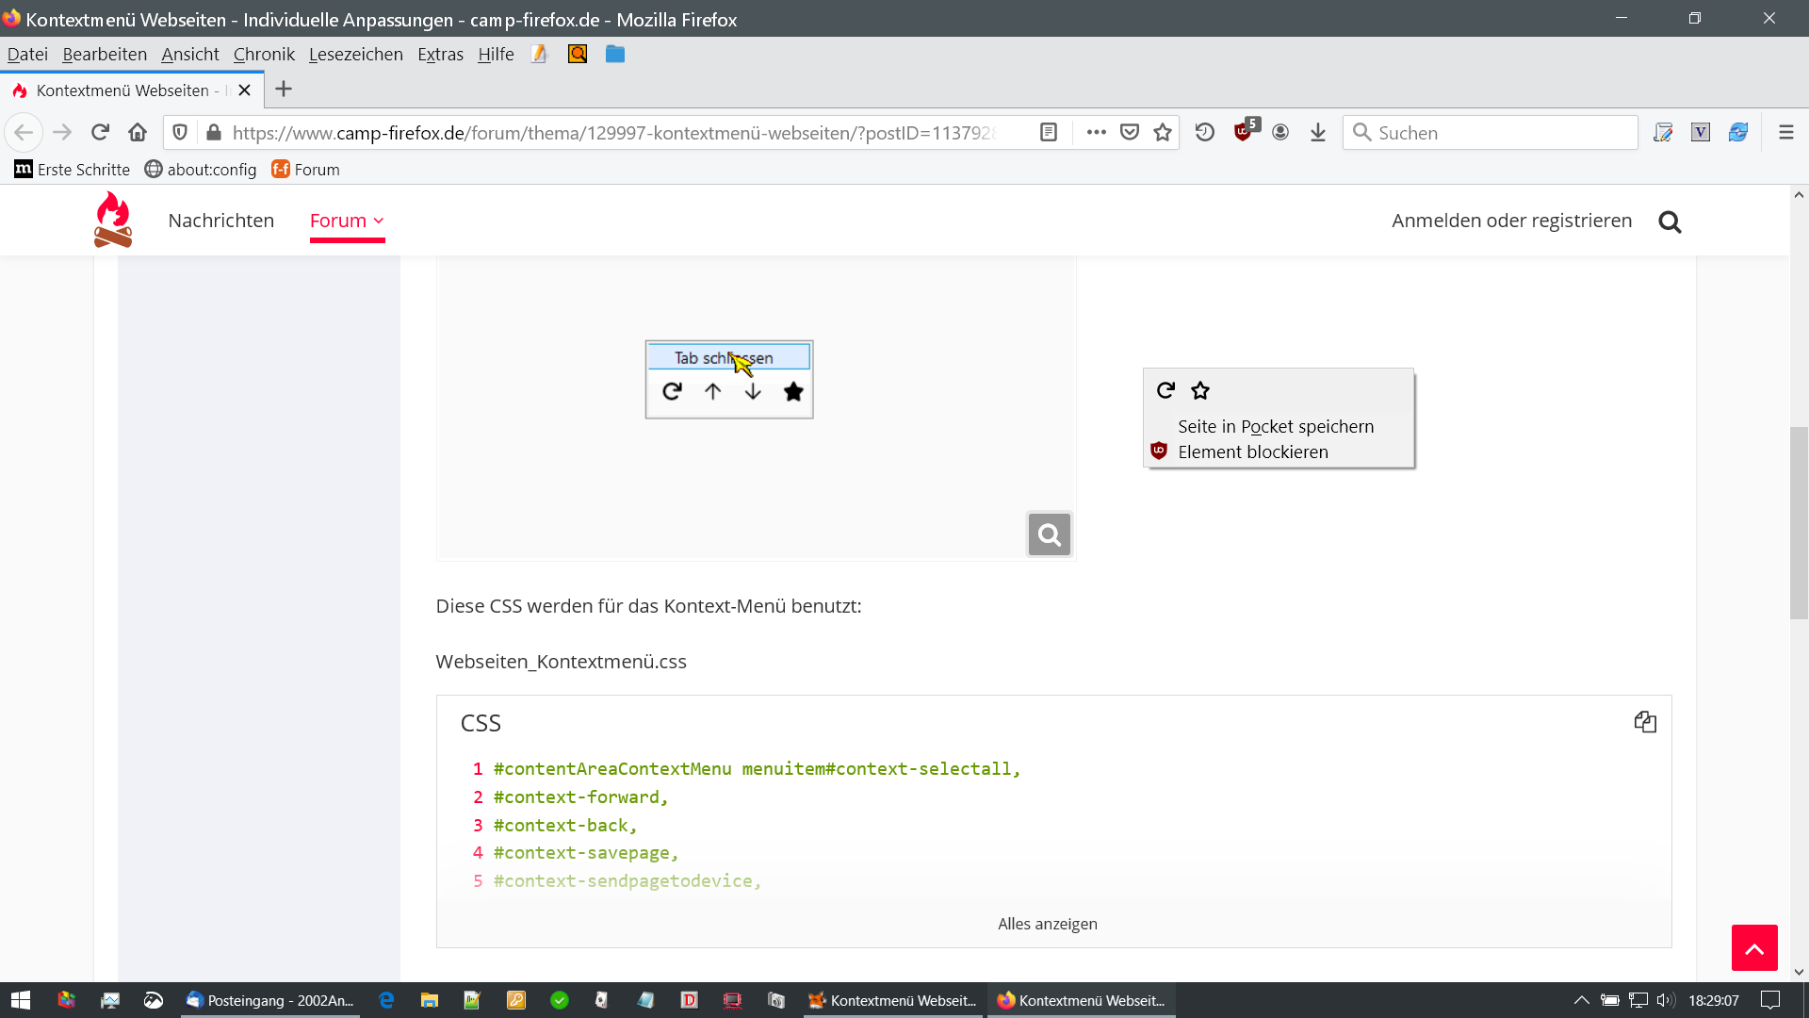Screen dimensions: 1809x1018
Task: Open the downloads arrow icon
Action: (1318, 132)
